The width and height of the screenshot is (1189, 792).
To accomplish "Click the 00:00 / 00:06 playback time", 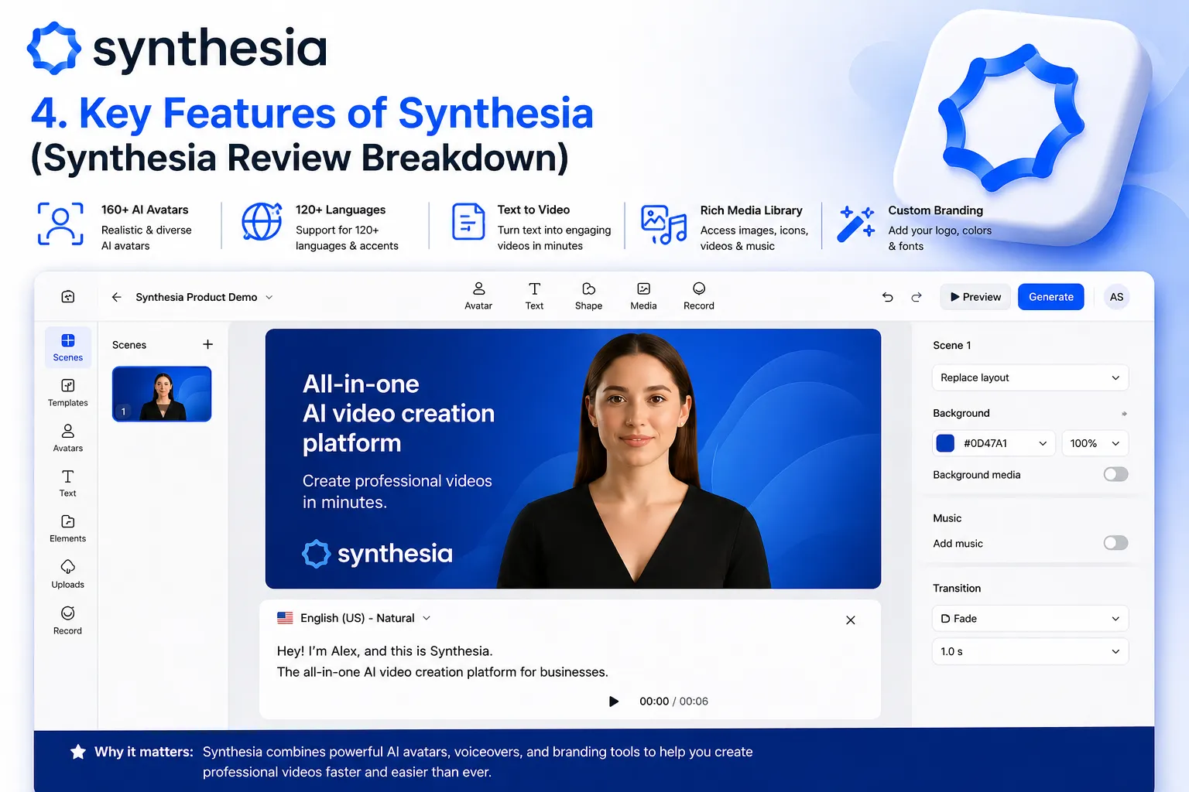I will click(x=673, y=702).
